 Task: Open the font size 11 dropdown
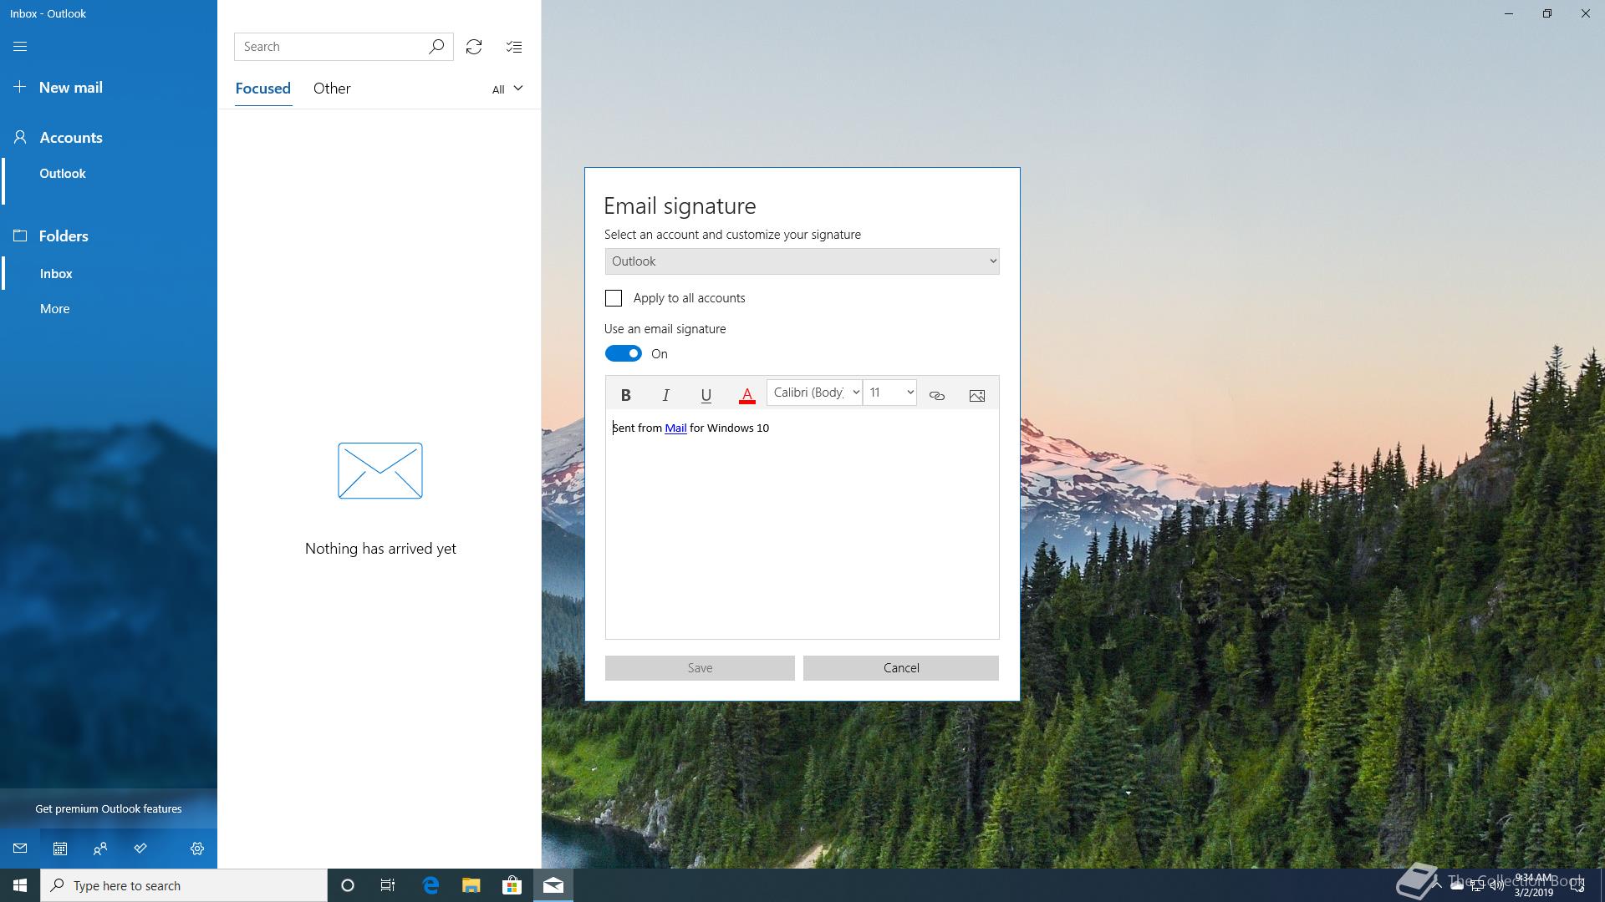tap(890, 393)
